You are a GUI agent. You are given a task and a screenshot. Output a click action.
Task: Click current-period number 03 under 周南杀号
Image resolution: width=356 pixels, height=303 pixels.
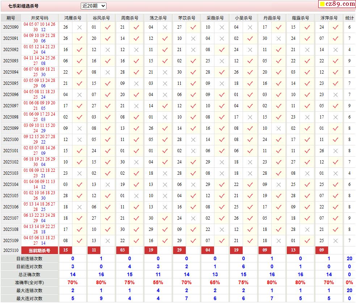(123, 250)
